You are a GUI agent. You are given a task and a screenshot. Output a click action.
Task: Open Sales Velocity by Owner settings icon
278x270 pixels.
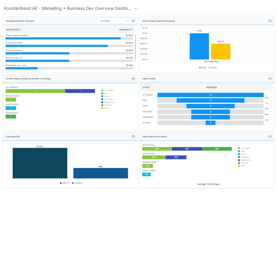pos(270,136)
